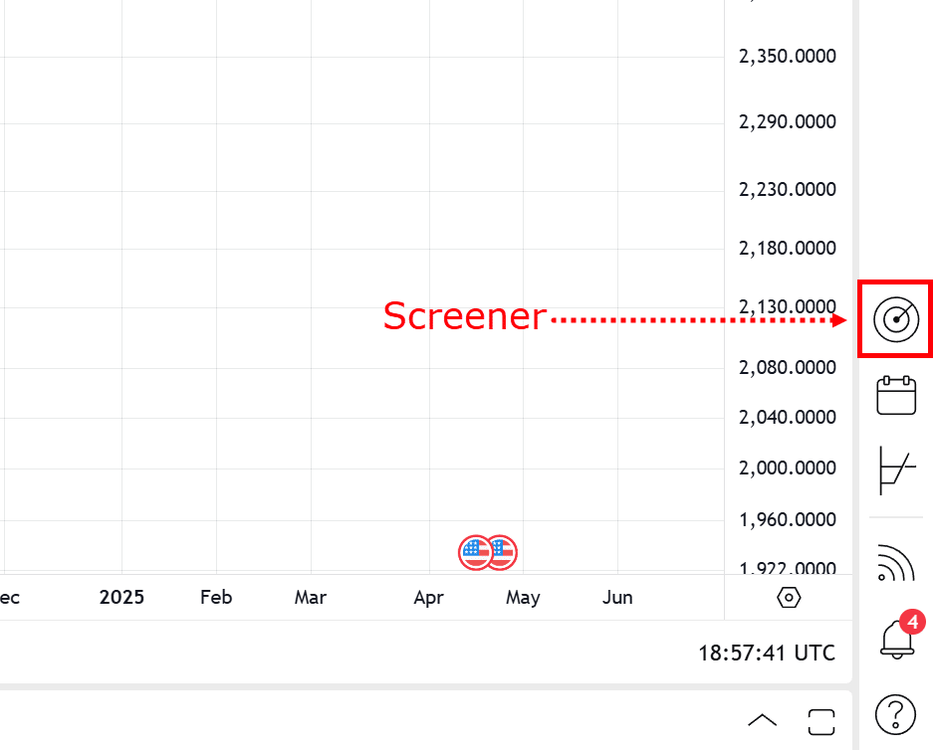Screen dimensions: 933x750
Task: Click the 2,230.0000 price label
Action: pos(788,190)
